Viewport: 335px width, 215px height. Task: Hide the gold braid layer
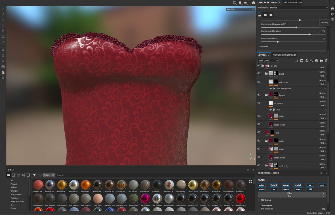click(x=259, y=82)
